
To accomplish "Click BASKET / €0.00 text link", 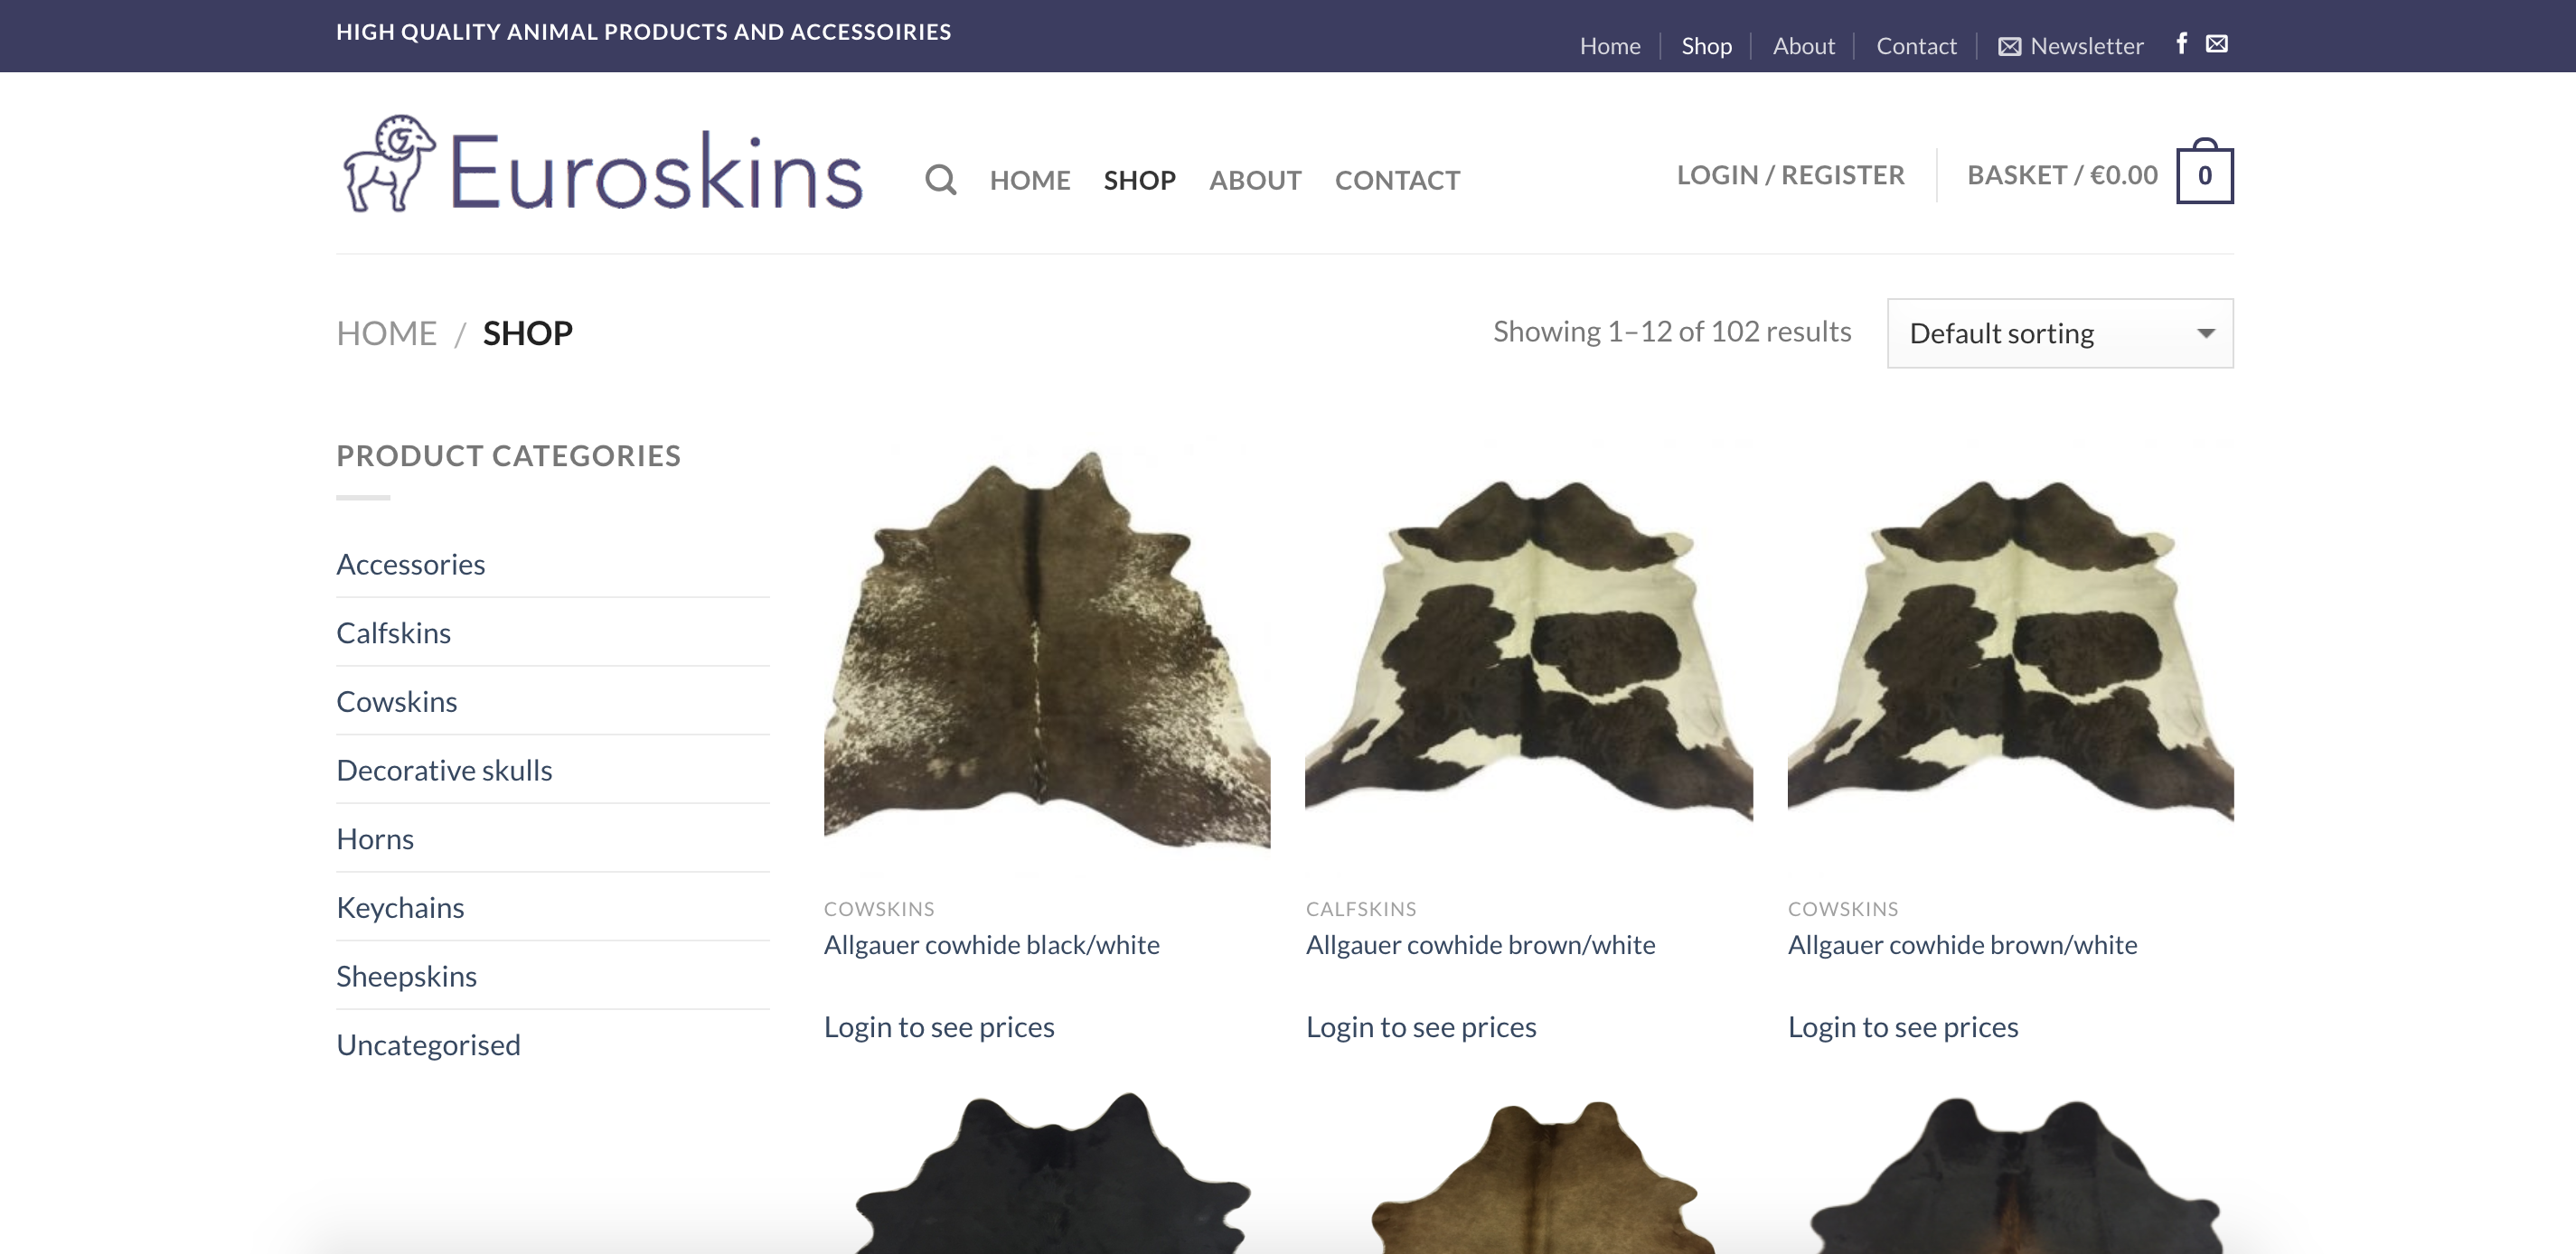I will 2062,175.
